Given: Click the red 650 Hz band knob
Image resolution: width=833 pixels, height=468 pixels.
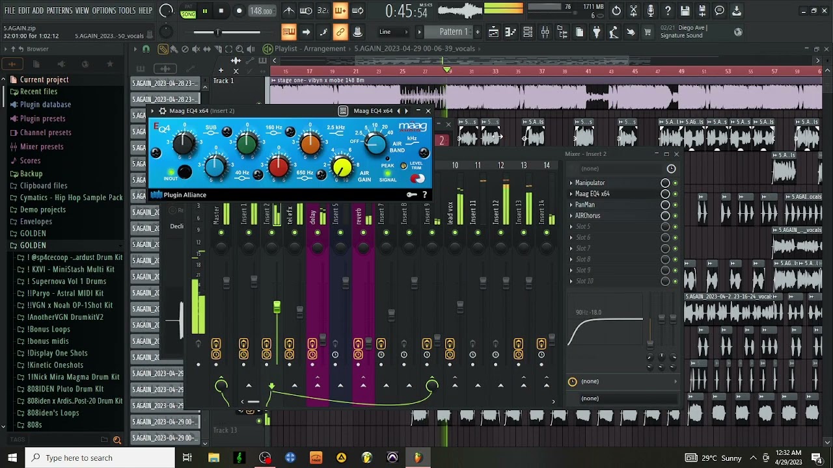Looking at the screenshot, I should tap(279, 167).
